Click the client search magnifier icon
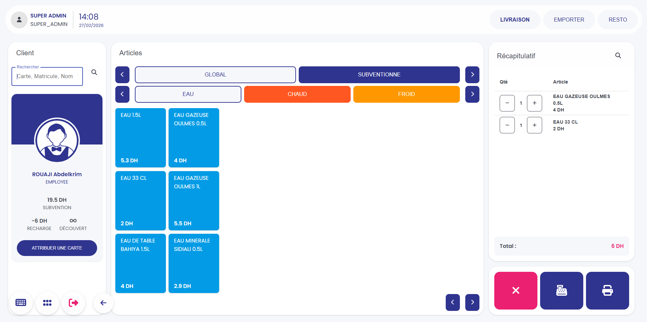 [x=94, y=72]
